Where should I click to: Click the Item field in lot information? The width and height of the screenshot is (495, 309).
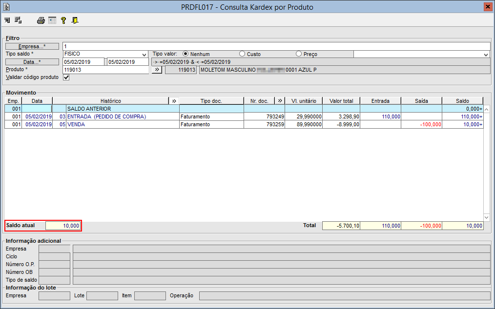click(150, 296)
